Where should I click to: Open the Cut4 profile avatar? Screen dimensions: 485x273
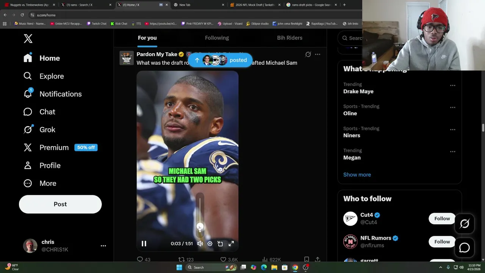(350, 218)
